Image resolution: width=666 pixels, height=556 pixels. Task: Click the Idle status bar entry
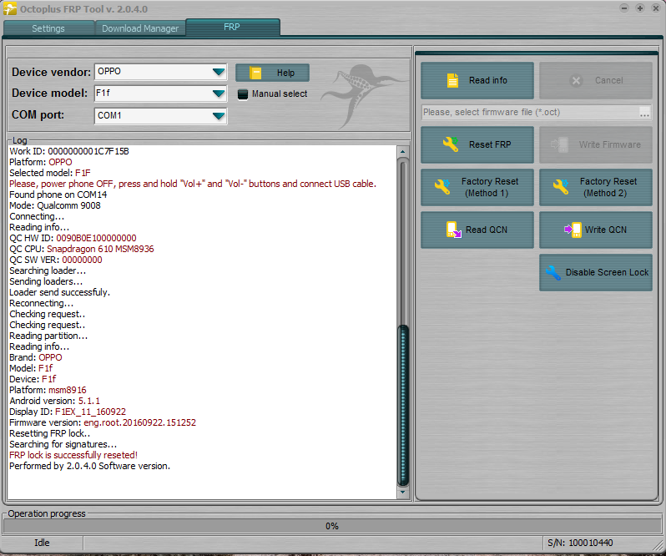(42, 543)
